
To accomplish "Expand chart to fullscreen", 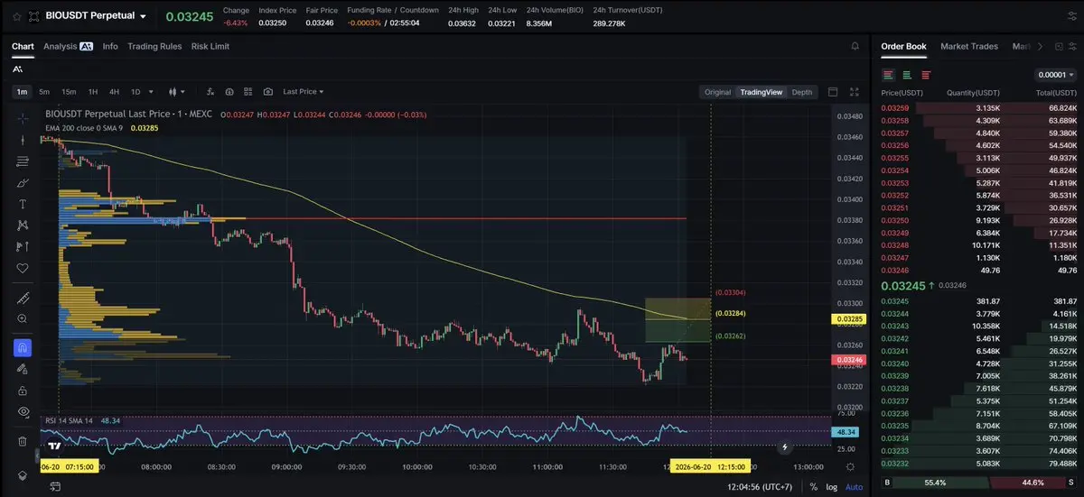I will [x=855, y=92].
